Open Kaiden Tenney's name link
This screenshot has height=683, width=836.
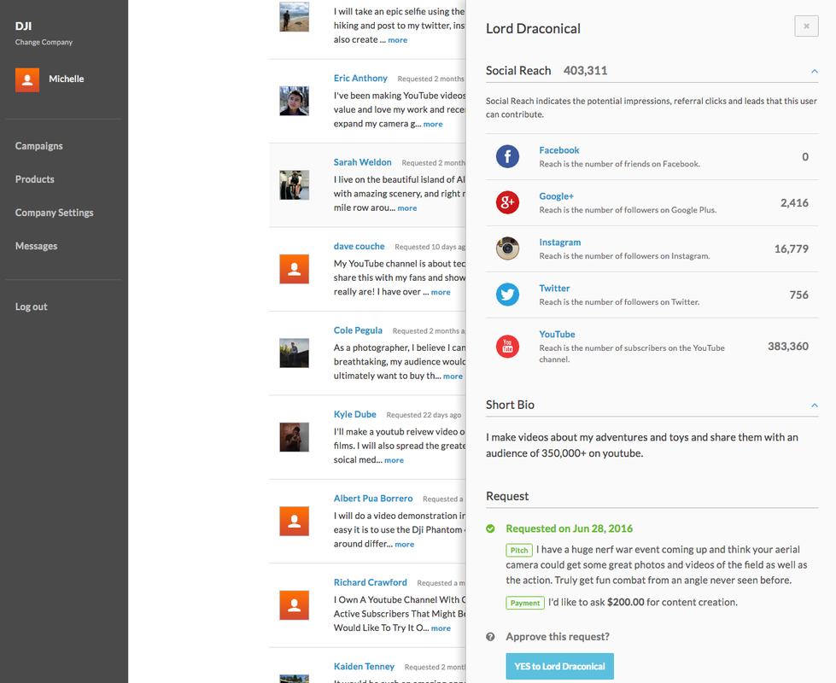[364, 667]
